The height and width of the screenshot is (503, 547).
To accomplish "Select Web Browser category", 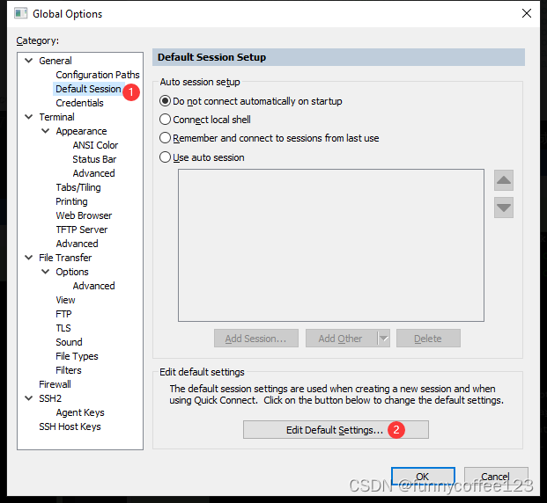I will click(84, 215).
